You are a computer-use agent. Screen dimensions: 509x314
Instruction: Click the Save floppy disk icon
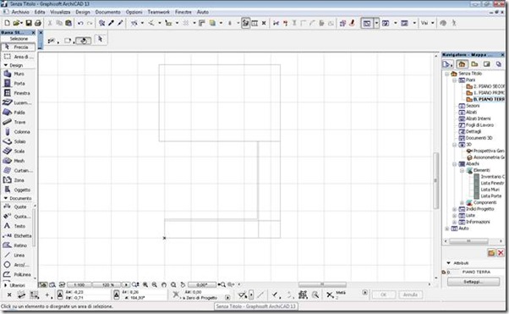pyautogui.click(x=29, y=23)
